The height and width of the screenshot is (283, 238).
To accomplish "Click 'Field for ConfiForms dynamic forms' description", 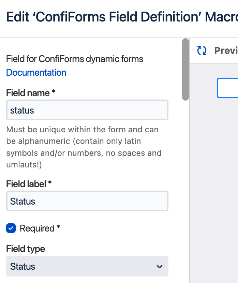I will pyautogui.click(x=75, y=59).
